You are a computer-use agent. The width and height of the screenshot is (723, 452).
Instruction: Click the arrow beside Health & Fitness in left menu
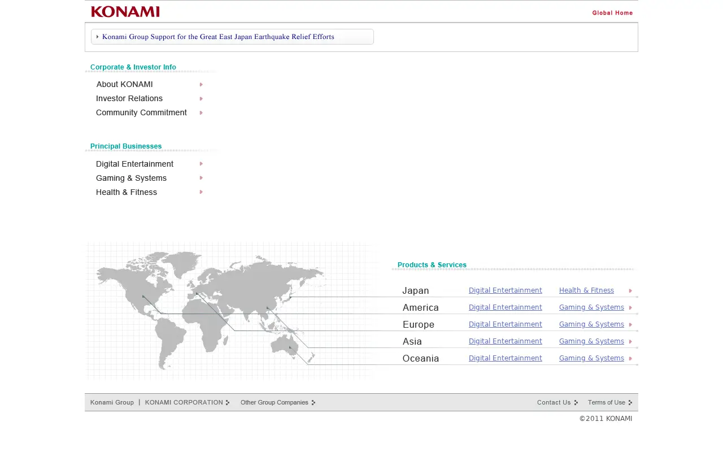click(x=201, y=192)
